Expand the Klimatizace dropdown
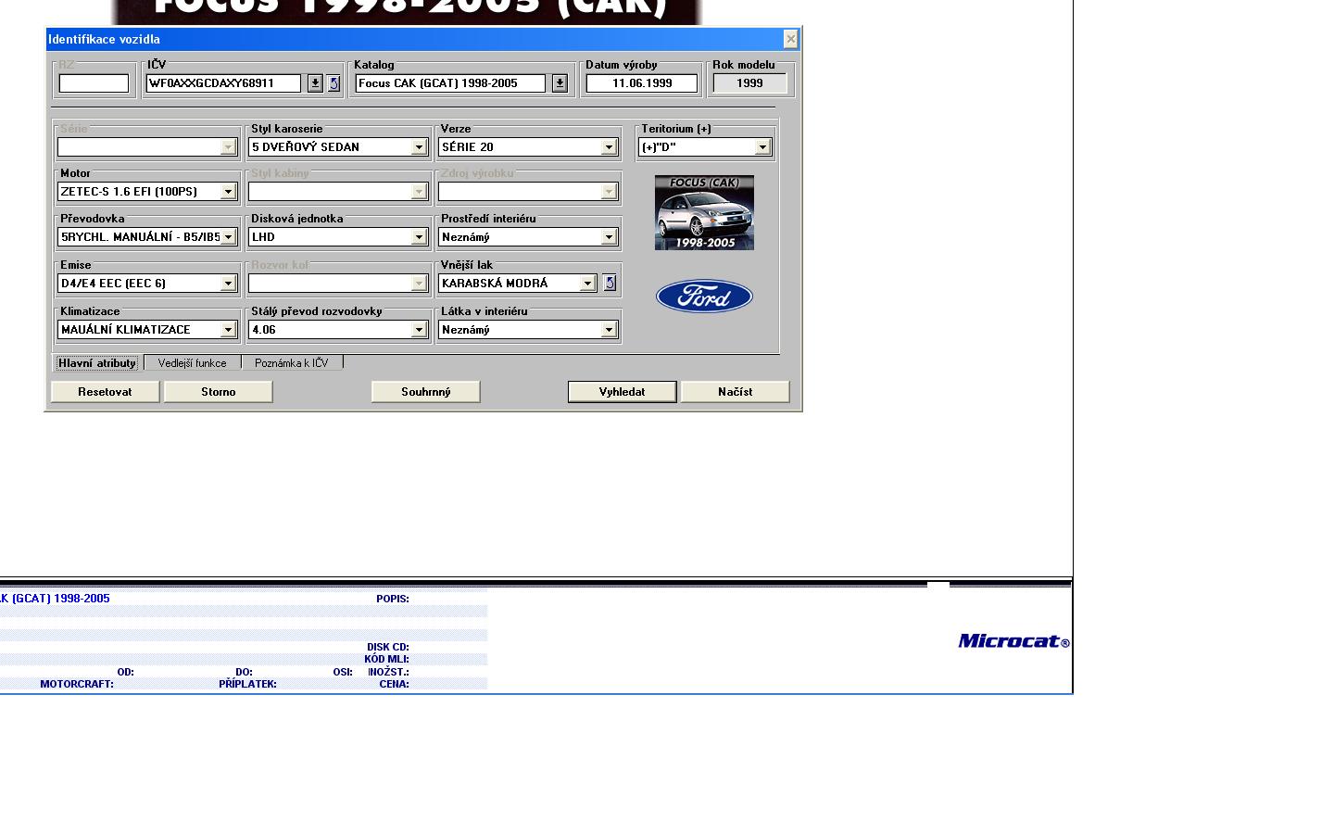Image resolution: width=1334 pixels, height=834 pixels. click(x=228, y=330)
